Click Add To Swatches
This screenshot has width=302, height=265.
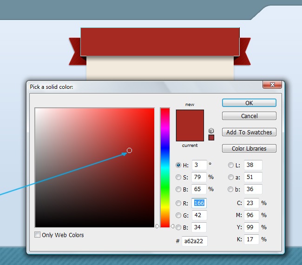click(x=249, y=132)
